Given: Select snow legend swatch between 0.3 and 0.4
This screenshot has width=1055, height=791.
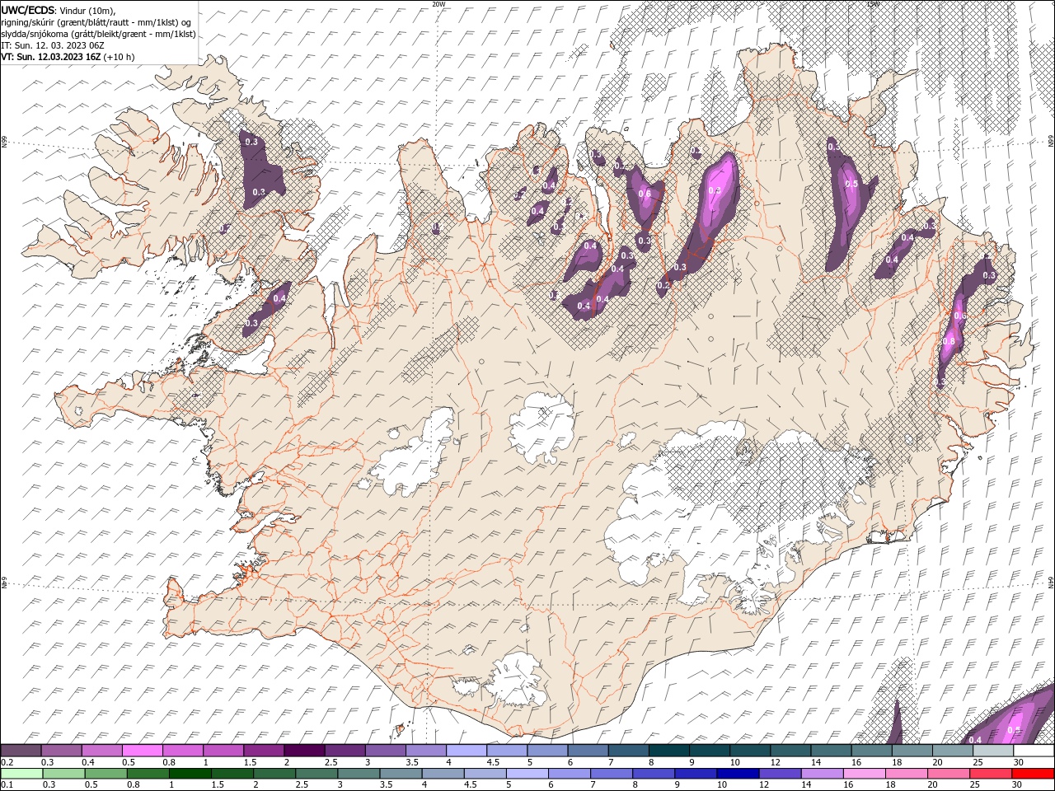Looking at the screenshot, I should (x=61, y=751).
